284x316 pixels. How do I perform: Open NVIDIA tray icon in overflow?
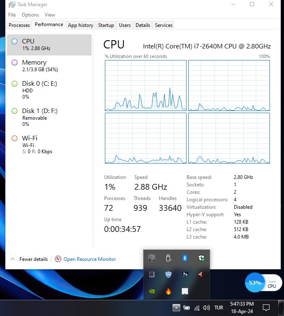[x=152, y=291]
